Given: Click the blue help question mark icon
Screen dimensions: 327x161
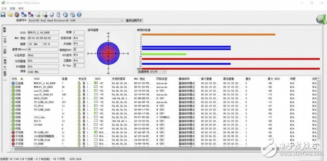Looking at the screenshot, I should [79, 15].
